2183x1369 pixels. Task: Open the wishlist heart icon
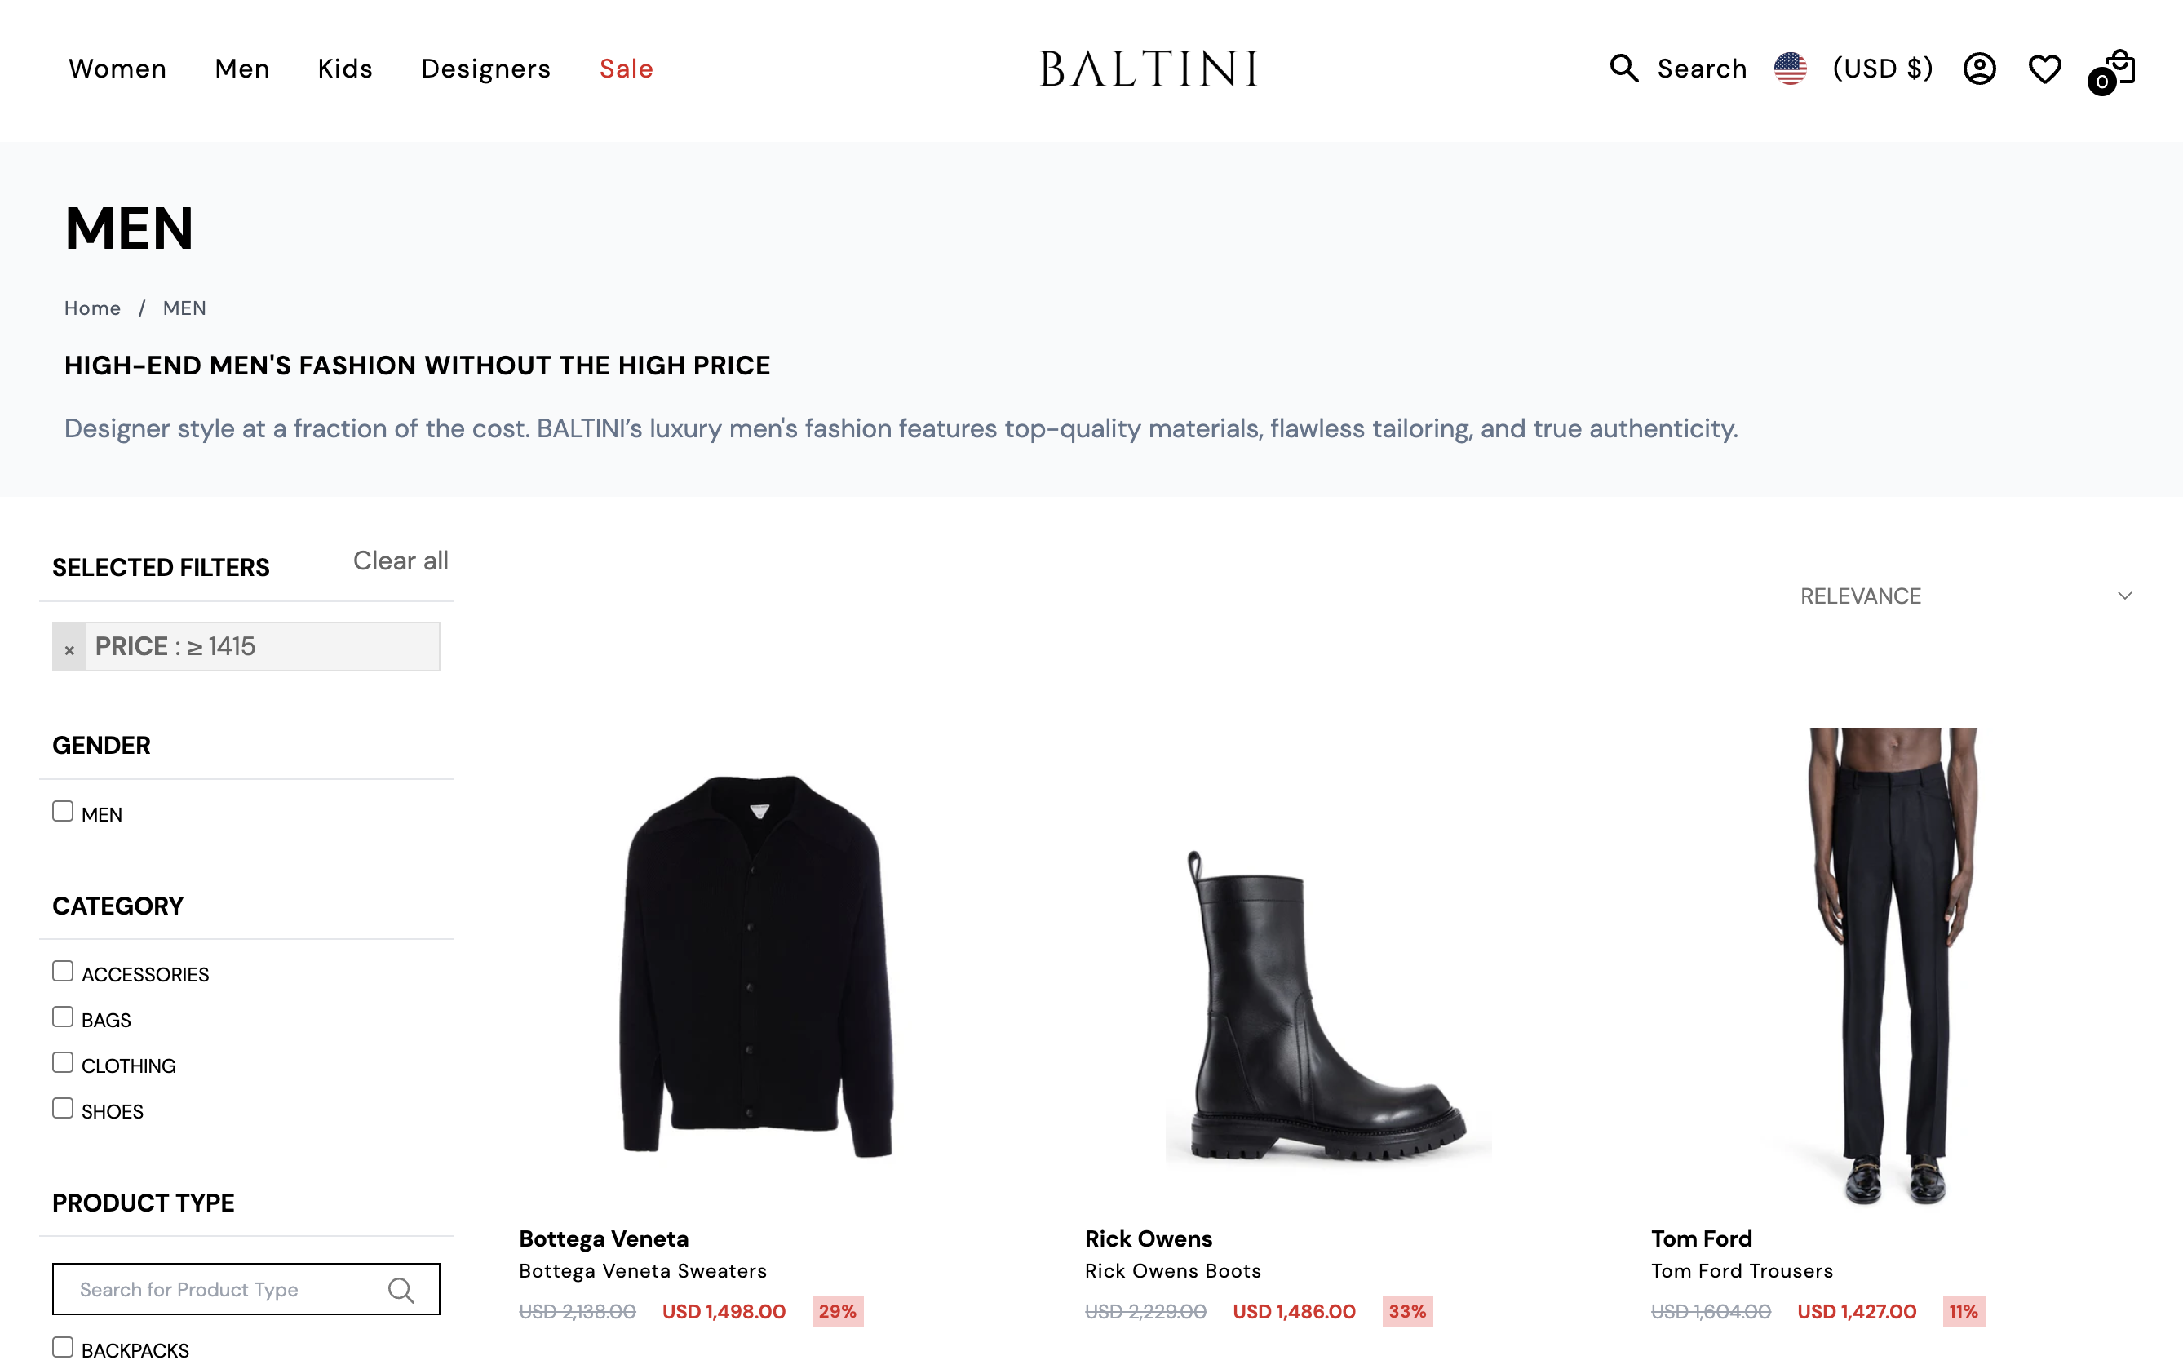2044,68
